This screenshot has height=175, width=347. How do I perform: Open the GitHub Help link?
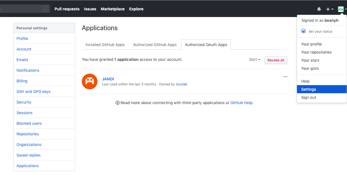(x=241, y=103)
